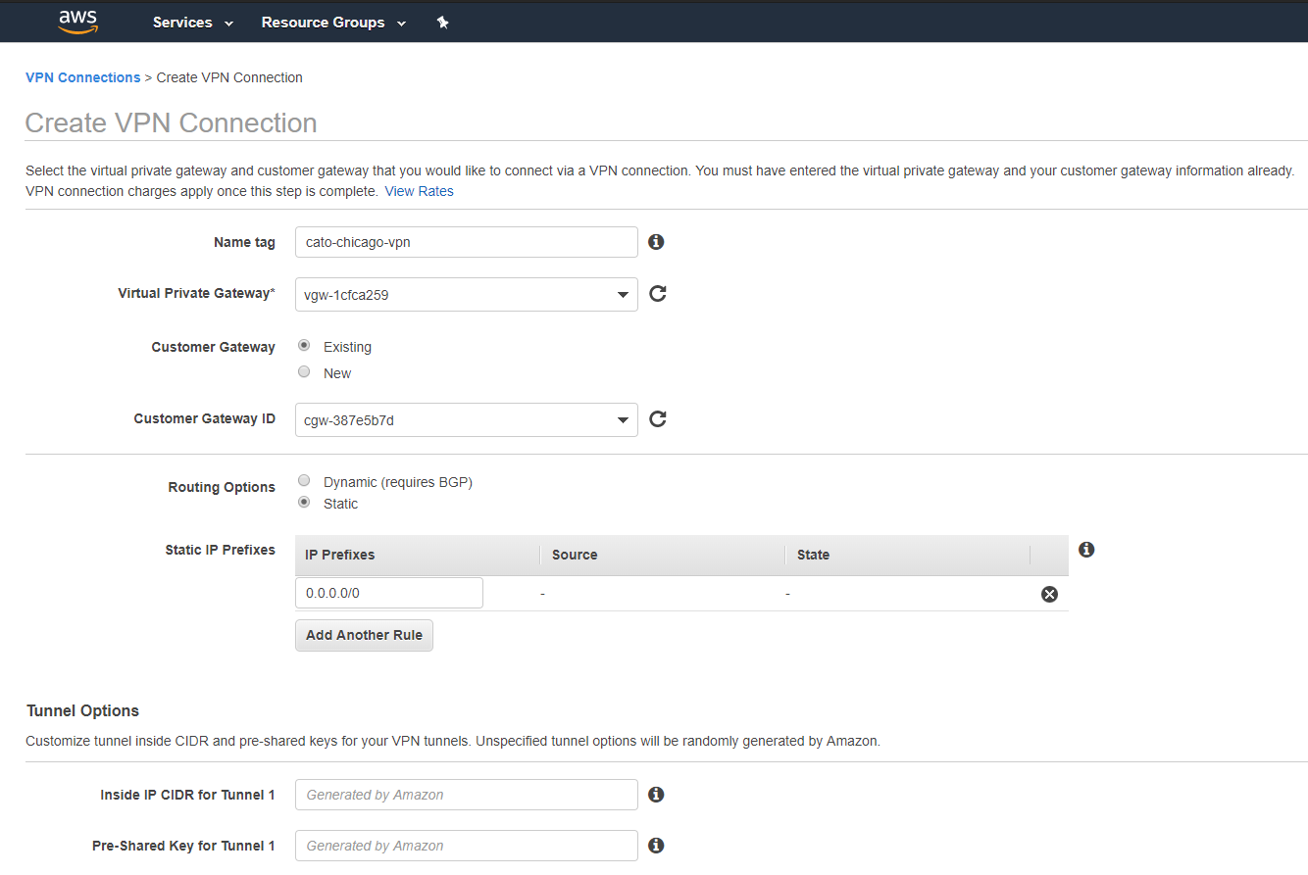Choose Static routing option
This screenshot has height=875, width=1308.
coord(304,503)
